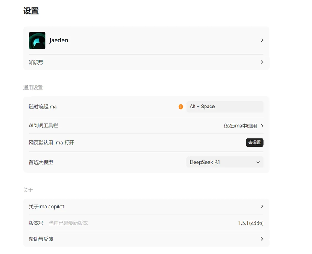Screen dimensions: 312x254
Task: Click the 首选大模型 label
Action: pyautogui.click(x=41, y=162)
